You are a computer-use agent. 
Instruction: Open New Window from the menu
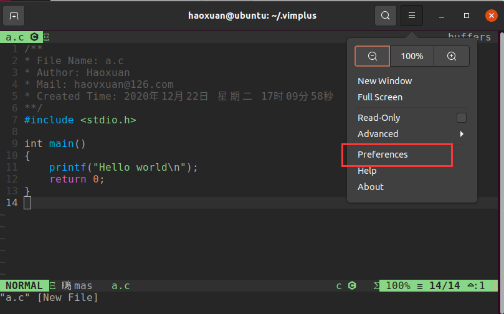[384, 81]
